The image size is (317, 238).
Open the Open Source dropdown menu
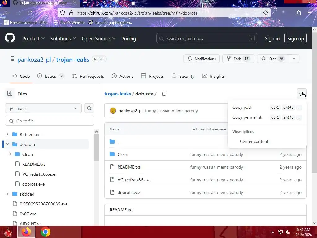tap(98, 38)
